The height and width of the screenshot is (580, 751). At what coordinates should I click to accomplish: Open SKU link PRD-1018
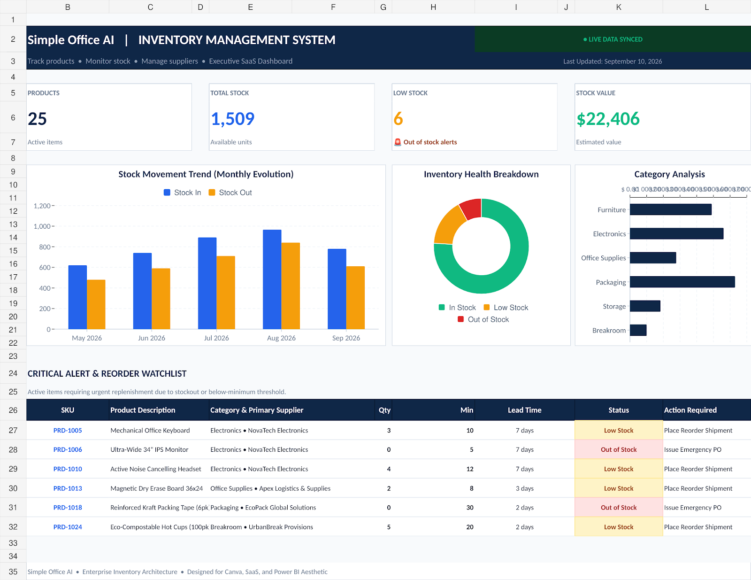(68, 508)
